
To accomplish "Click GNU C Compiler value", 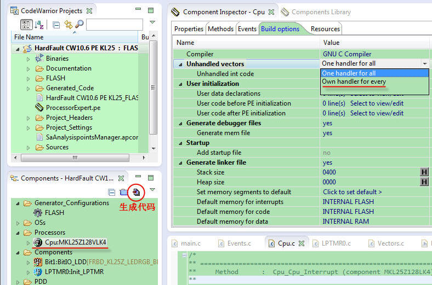I will pyautogui.click(x=347, y=54).
